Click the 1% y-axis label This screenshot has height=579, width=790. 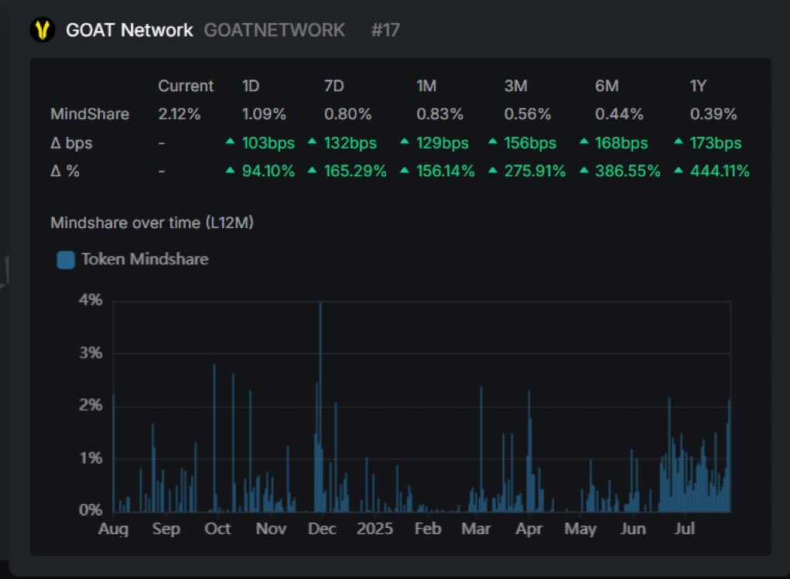pyautogui.click(x=91, y=458)
